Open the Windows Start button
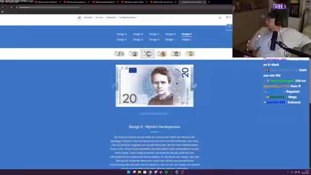The height and width of the screenshot is (175, 311). coord(128,172)
